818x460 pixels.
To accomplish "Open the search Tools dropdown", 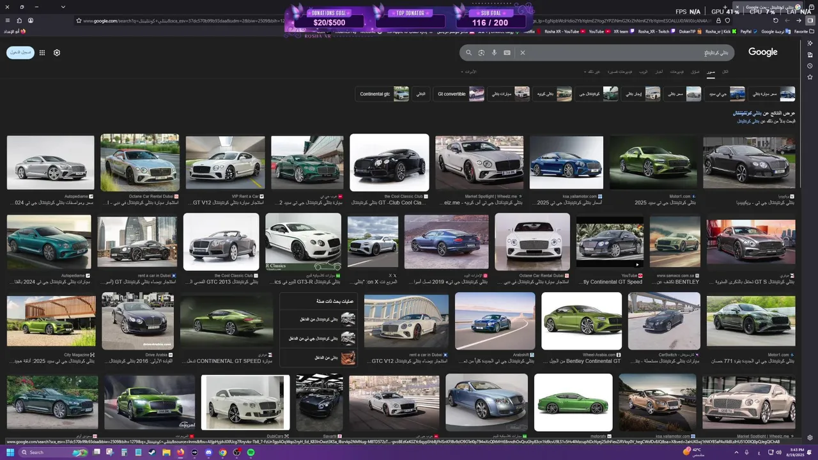I will [470, 72].
